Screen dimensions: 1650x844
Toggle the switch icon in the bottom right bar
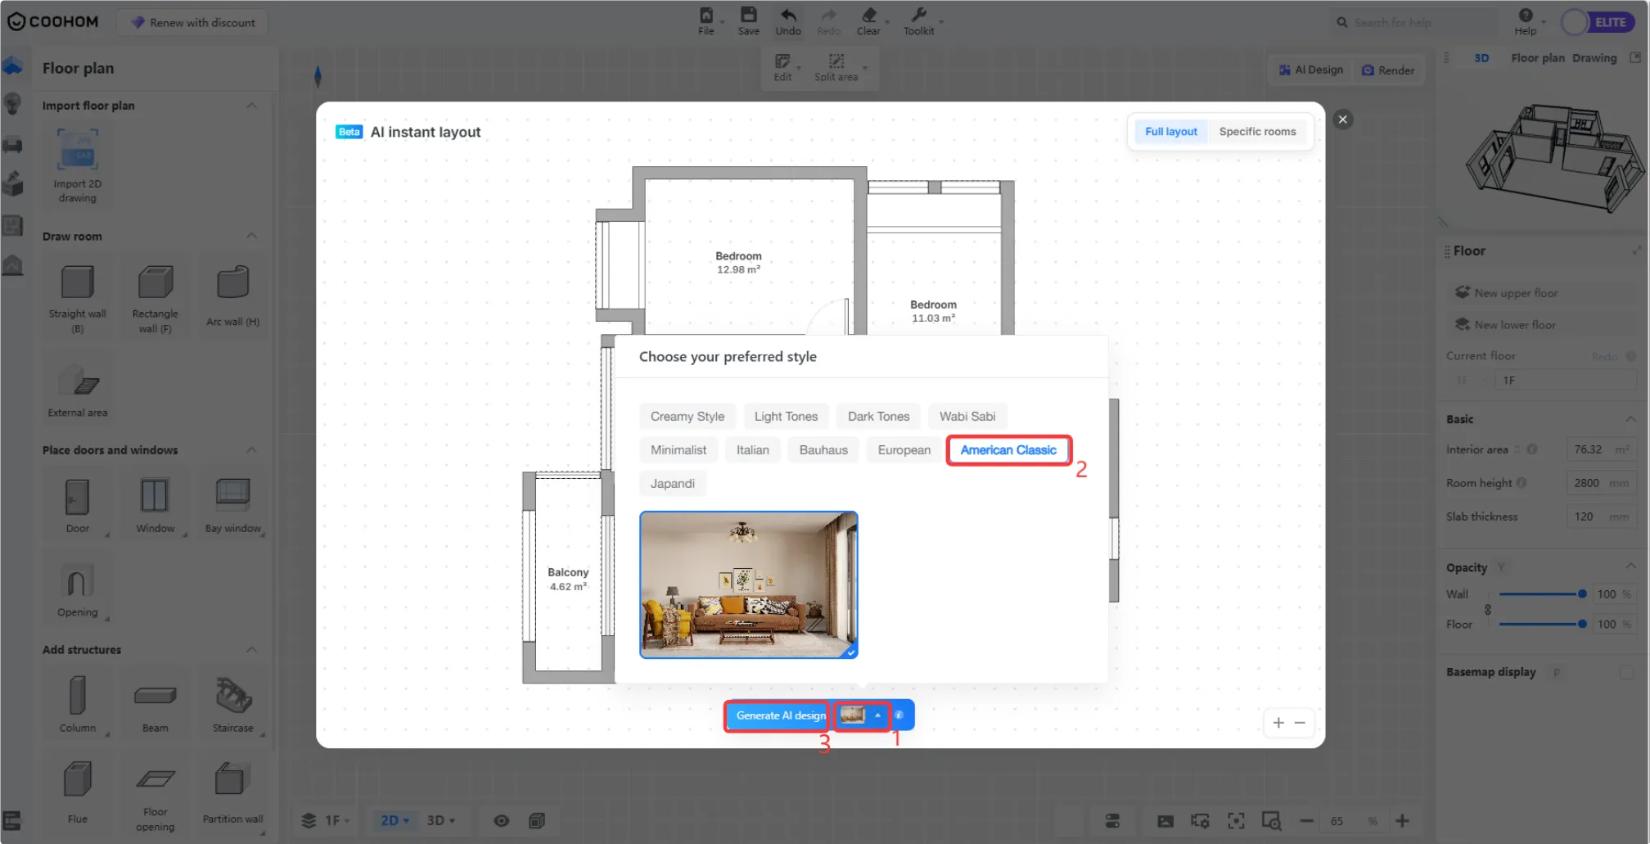coord(1112,820)
